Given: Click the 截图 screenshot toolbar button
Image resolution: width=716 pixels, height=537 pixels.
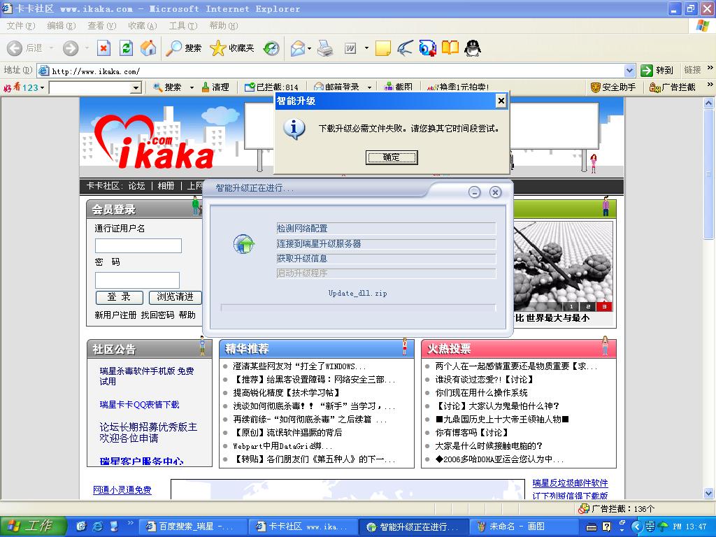Looking at the screenshot, I should pyautogui.click(x=398, y=87).
